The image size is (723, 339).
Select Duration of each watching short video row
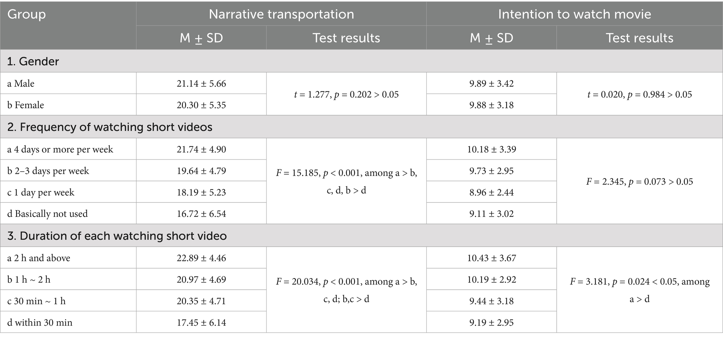pyautogui.click(x=117, y=236)
